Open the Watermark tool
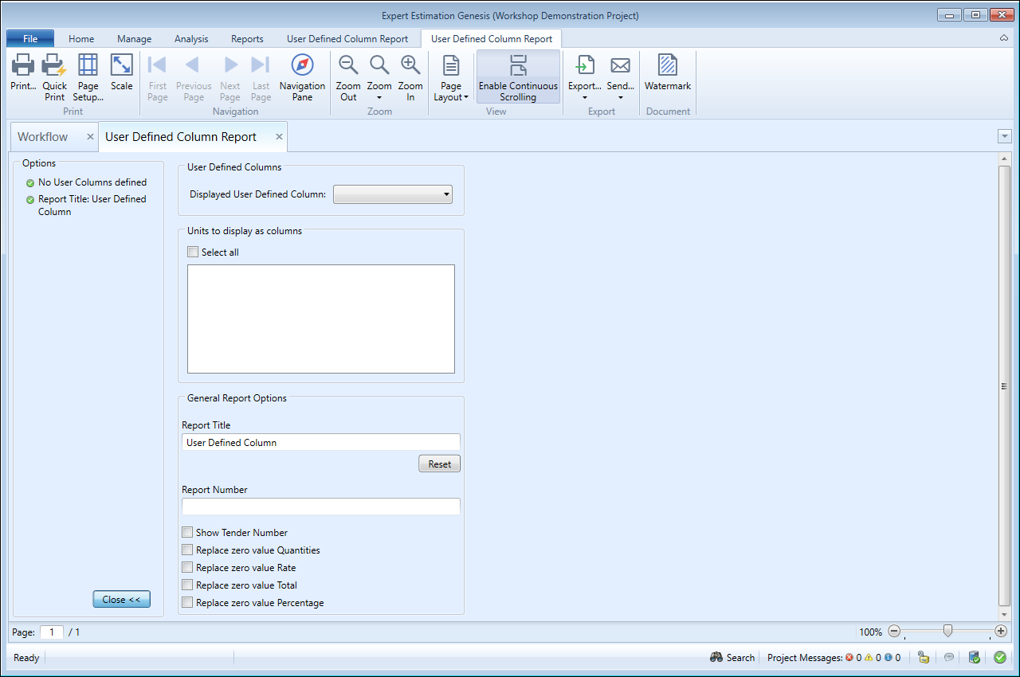The image size is (1020, 677). click(x=668, y=66)
